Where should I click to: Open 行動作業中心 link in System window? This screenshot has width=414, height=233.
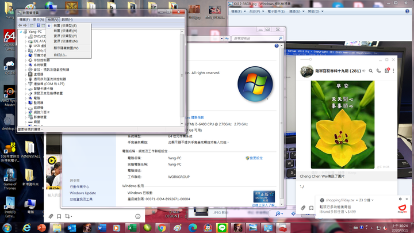coord(79,187)
